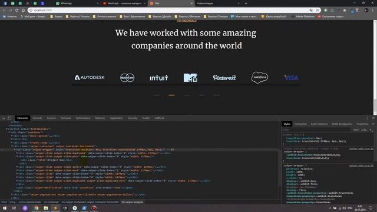The width and height of the screenshot is (377, 212).
Task: Close the DevTools panel
Action: (373, 118)
